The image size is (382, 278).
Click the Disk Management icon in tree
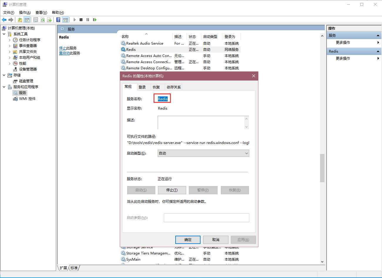15,81
